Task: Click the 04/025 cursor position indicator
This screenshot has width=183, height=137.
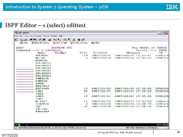Action: click(163, 125)
